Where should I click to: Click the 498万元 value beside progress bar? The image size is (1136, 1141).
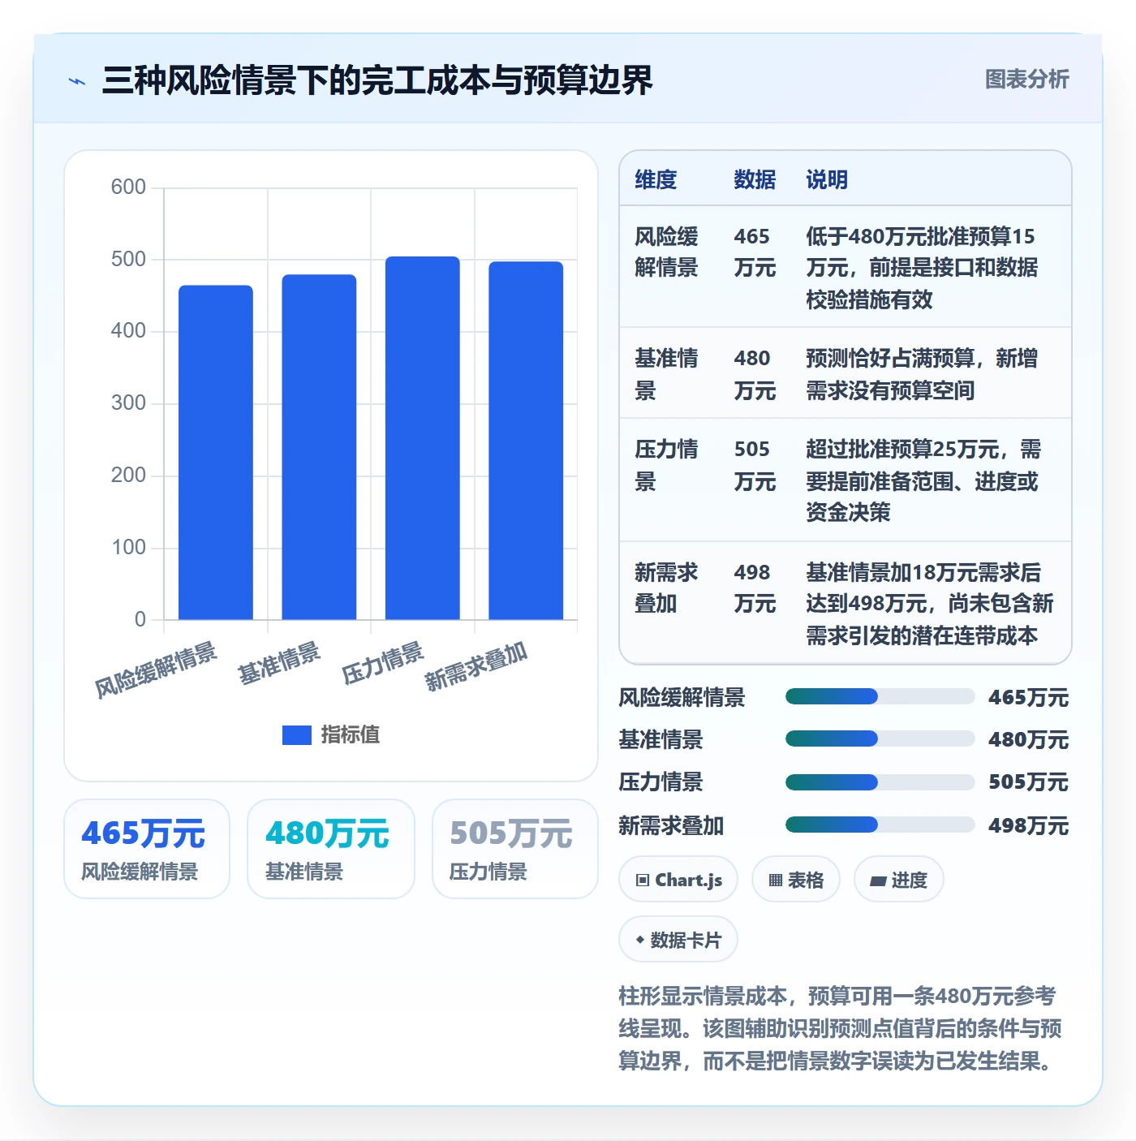tap(1028, 826)
